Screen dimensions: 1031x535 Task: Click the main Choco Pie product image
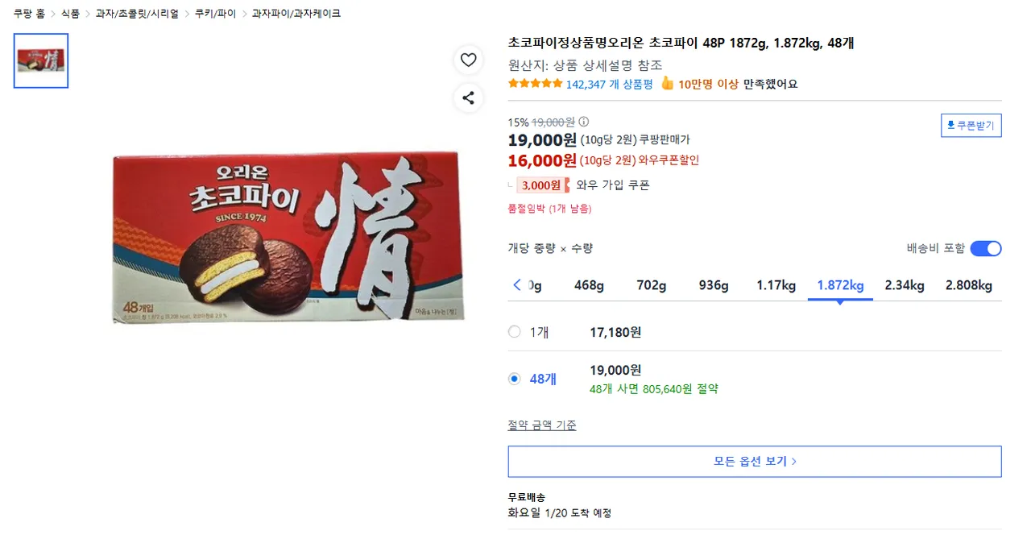[289, 238]
